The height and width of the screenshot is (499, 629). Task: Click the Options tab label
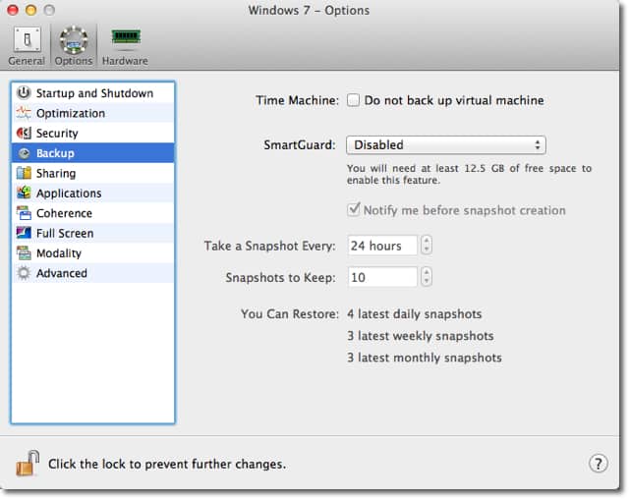click(74, 61)
